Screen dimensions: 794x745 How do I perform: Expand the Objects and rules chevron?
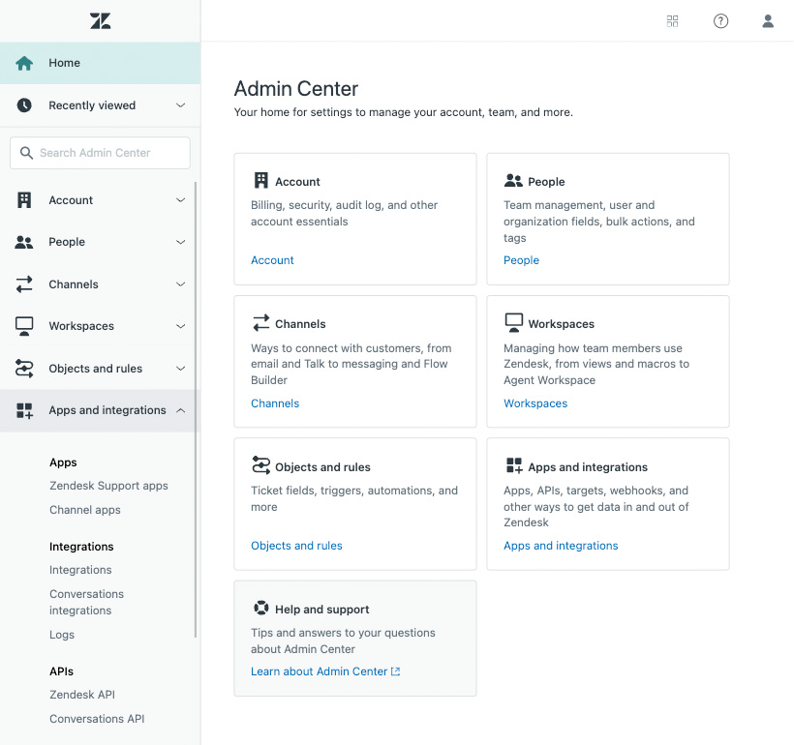click(x=180, y=369)
